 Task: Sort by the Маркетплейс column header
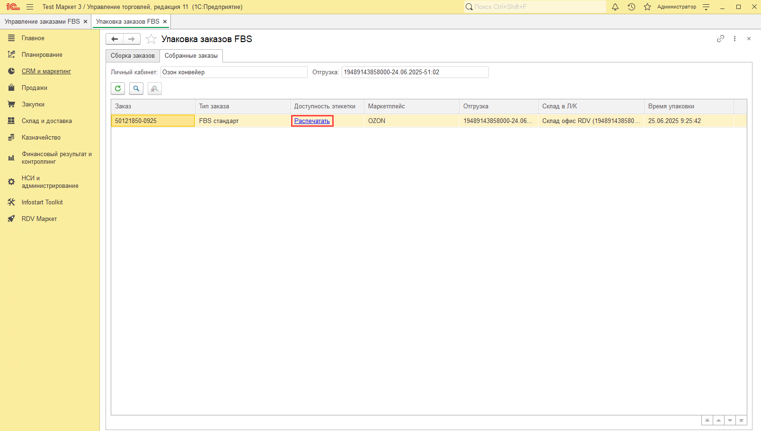pos(412,106)
